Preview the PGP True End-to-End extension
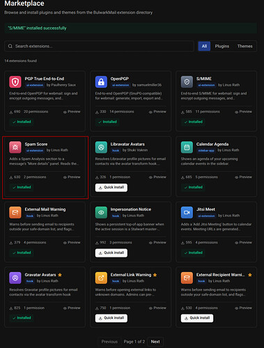Viewport: 264px width, 348px height. [72, 111]
